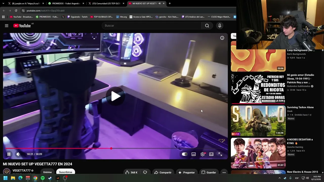
Task: Click the large play overlay on video
Action: point(115,96)
